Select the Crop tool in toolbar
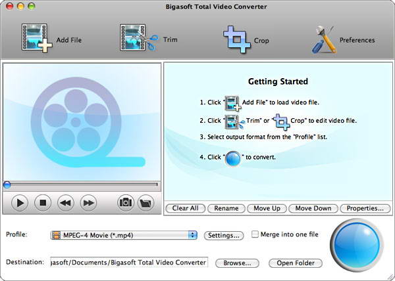This screenshot has width=395, height=281. pos(237,39)
